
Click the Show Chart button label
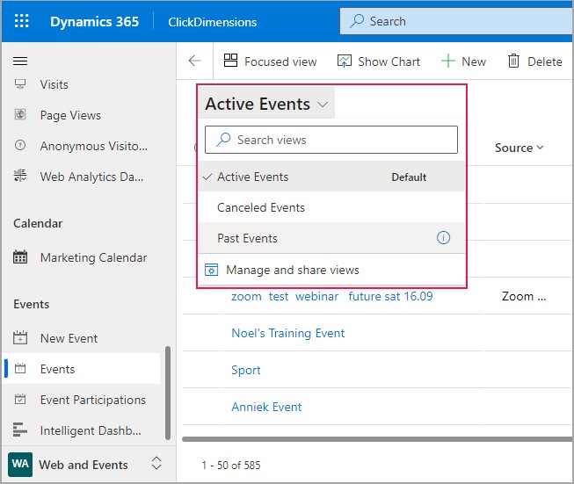pos(389,61)
